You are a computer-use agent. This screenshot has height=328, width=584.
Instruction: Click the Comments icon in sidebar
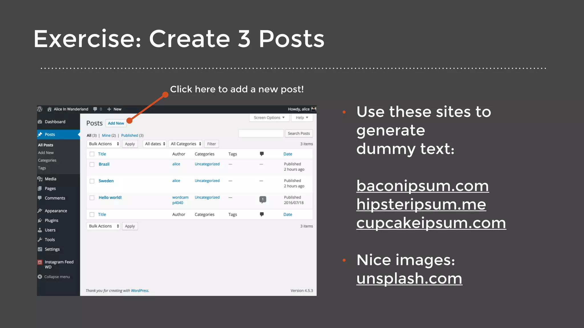[40, 198]
